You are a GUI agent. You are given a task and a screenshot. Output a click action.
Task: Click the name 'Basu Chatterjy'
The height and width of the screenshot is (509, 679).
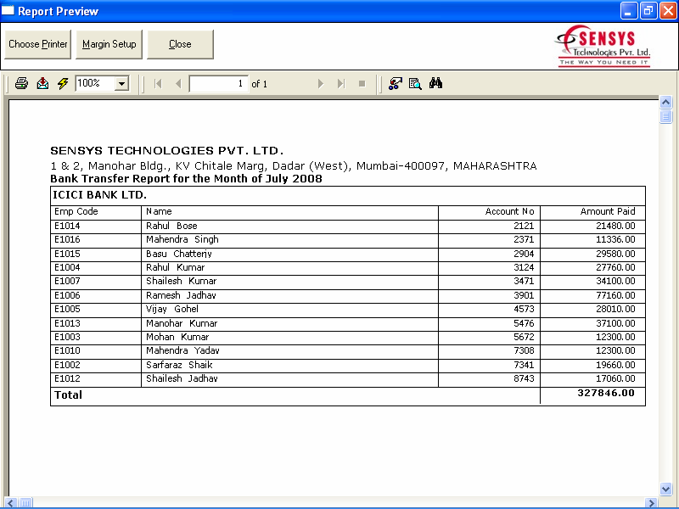coord(179,254)
